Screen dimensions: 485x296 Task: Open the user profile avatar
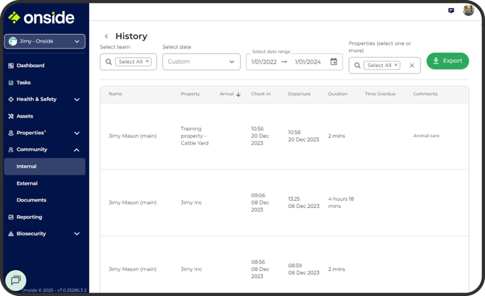pos(468,11)
